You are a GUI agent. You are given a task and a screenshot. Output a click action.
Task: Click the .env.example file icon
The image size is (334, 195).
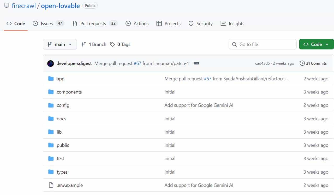pyautogui.click(x=51, y=185)
